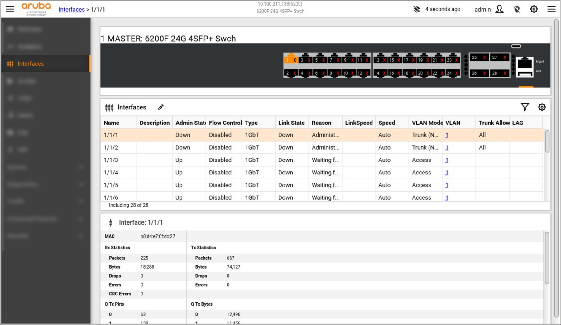The width and height of the screenshot is (561, 325).
Task: Edit selected interface with pencil icon
Action: 161,107
